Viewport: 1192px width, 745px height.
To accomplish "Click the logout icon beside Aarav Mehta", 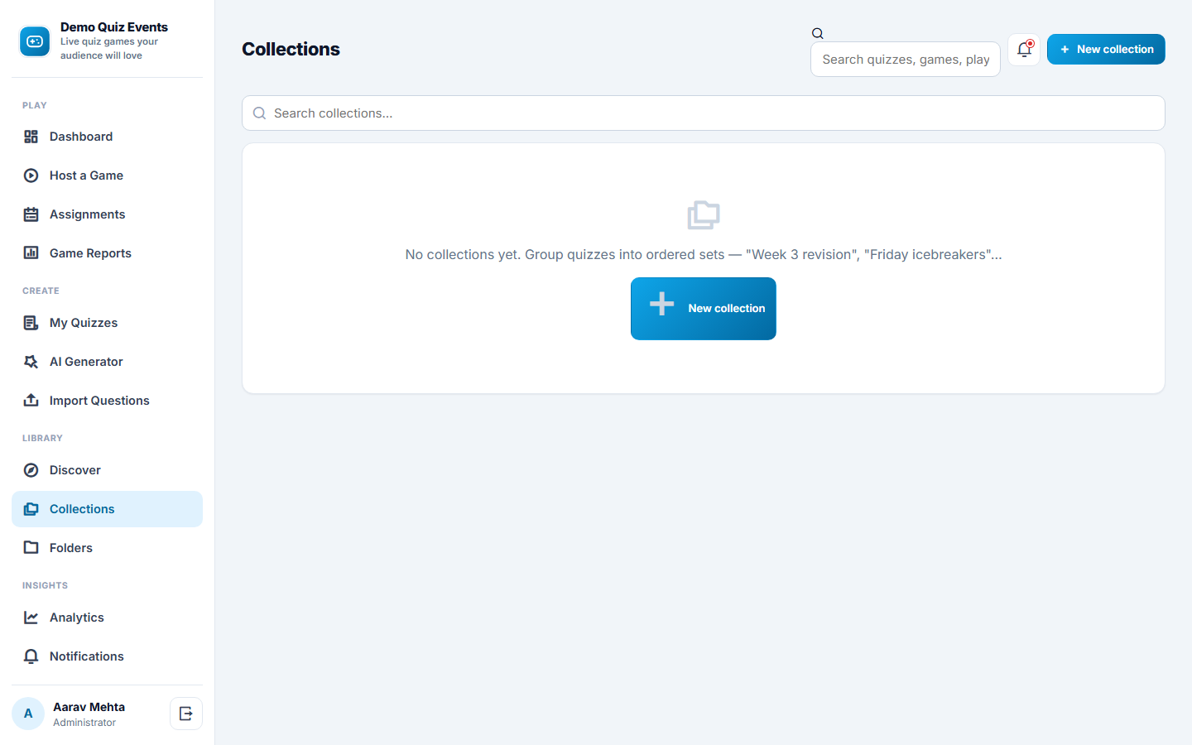I will pyautogui.click(x=186, y=714).
